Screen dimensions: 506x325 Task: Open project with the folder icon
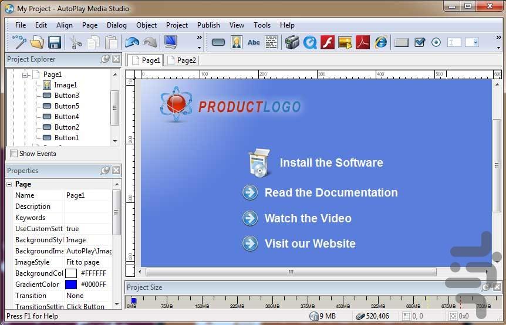click(37, 42)
